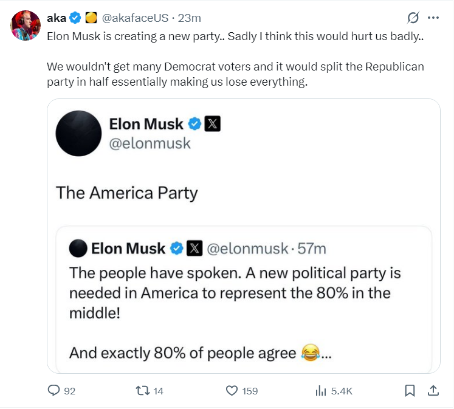Click the 23m timestamp link
Viewport: 454px width, 409px height.
pos(190,18)
